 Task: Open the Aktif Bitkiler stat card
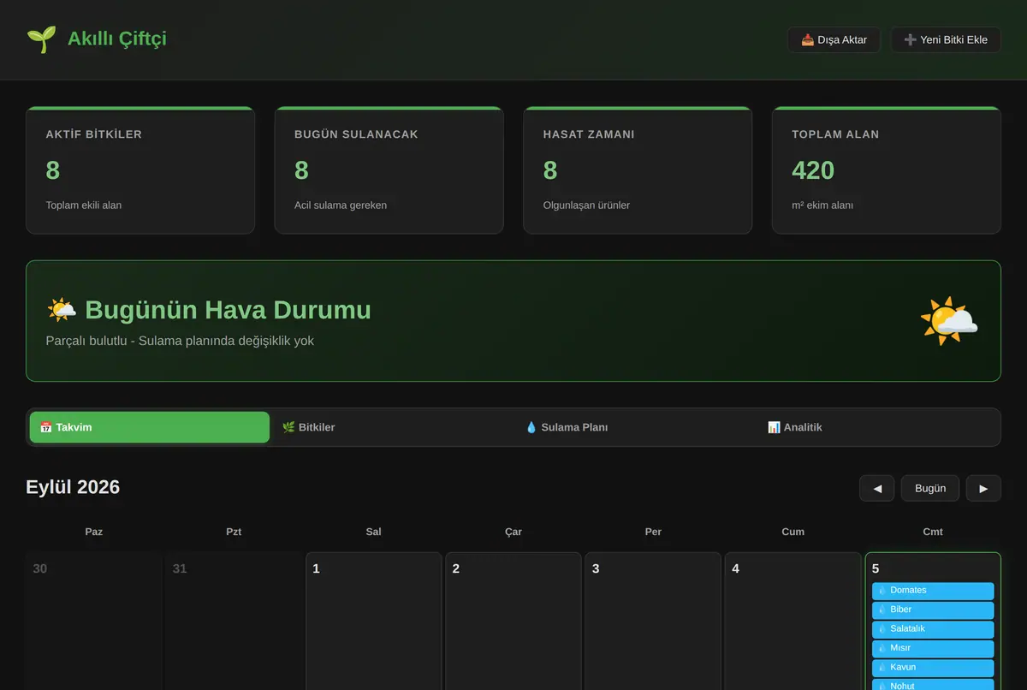(x=140, y=170)
